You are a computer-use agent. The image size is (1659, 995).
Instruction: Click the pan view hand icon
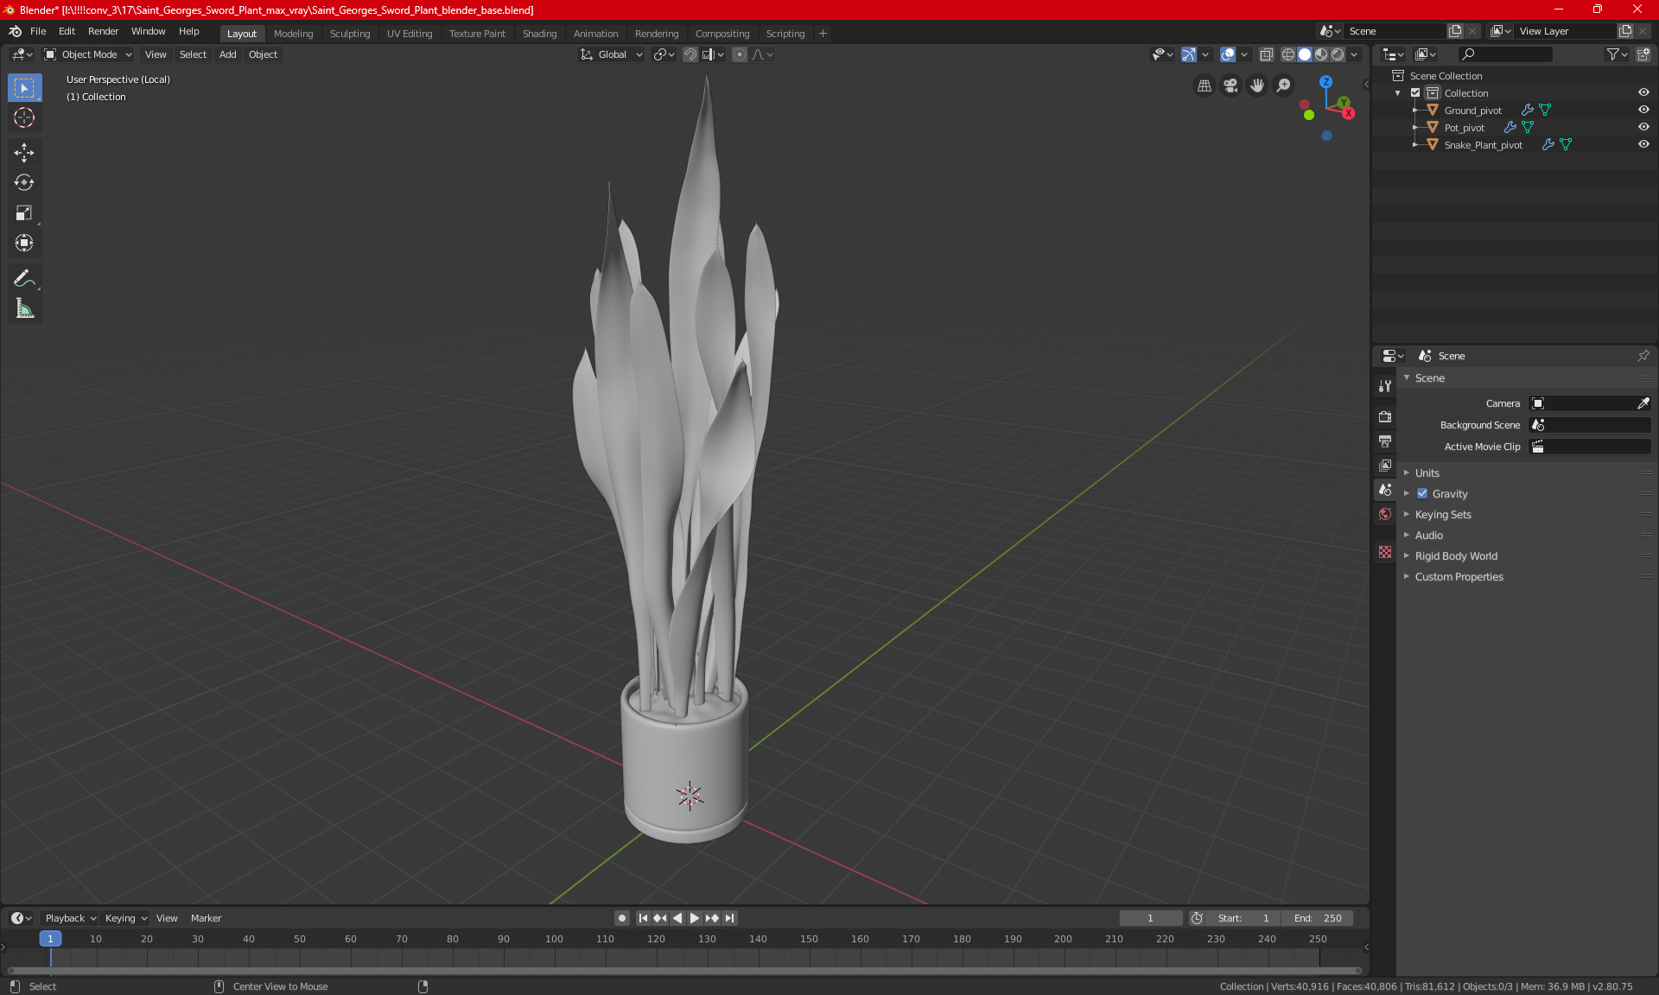[x=1257, y=86]
